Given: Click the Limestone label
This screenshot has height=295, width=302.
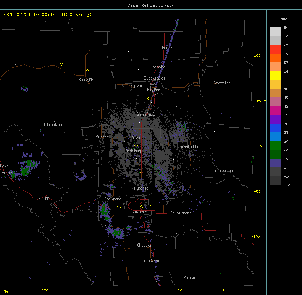Looking at the screenshot, I should pos(54,125).
